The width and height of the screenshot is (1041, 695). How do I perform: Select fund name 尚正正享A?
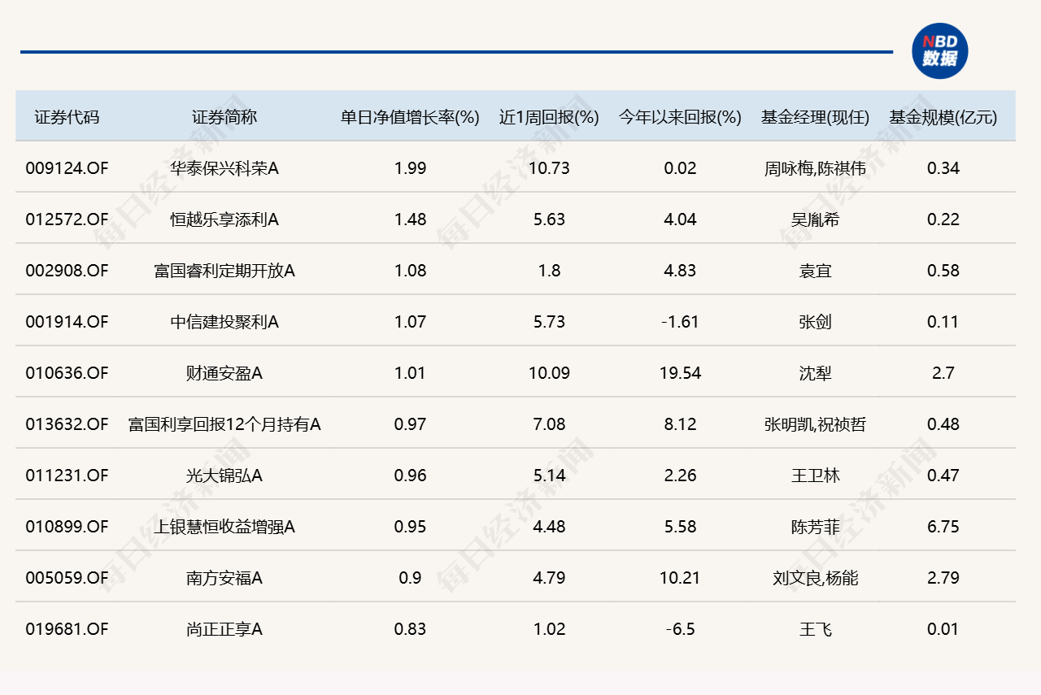224,629
